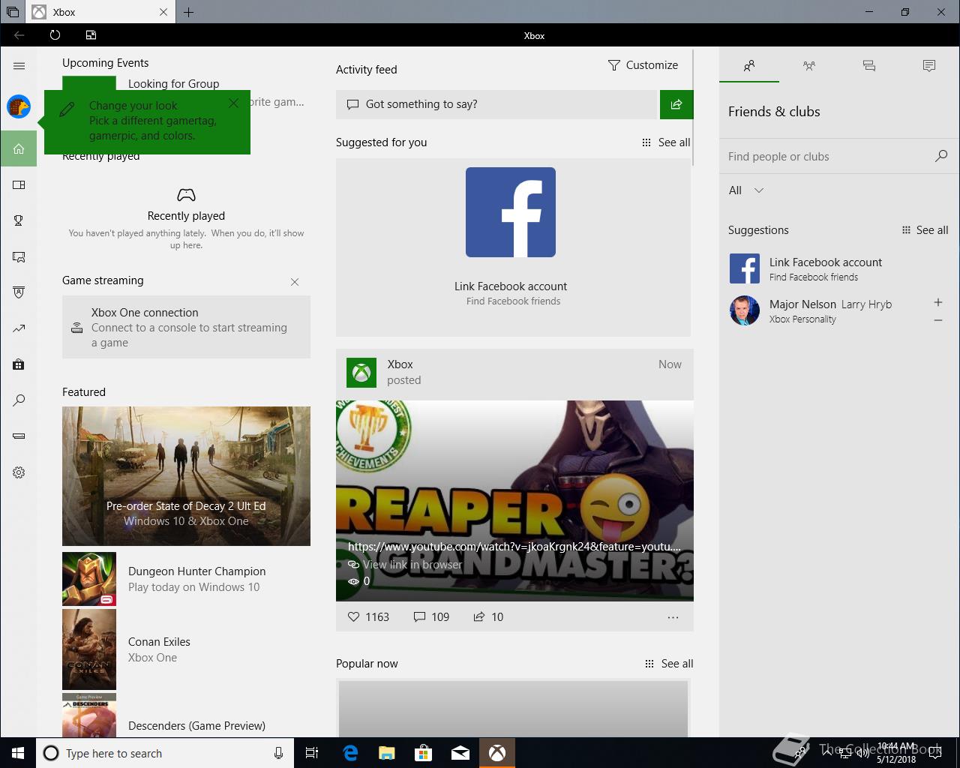This screenshot has width=960, height=768.
Task: Open Major Nelson profile picture
Action: (745, 310)
